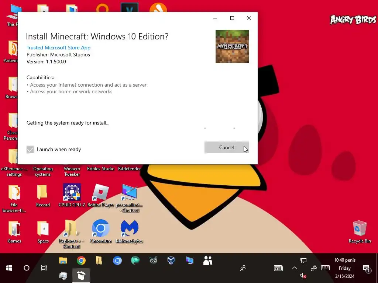Image resolution: width=378 pixels, height=283 pixels.
Task: Open the green bird taskbar icon
Action: [x=135, y=261]
